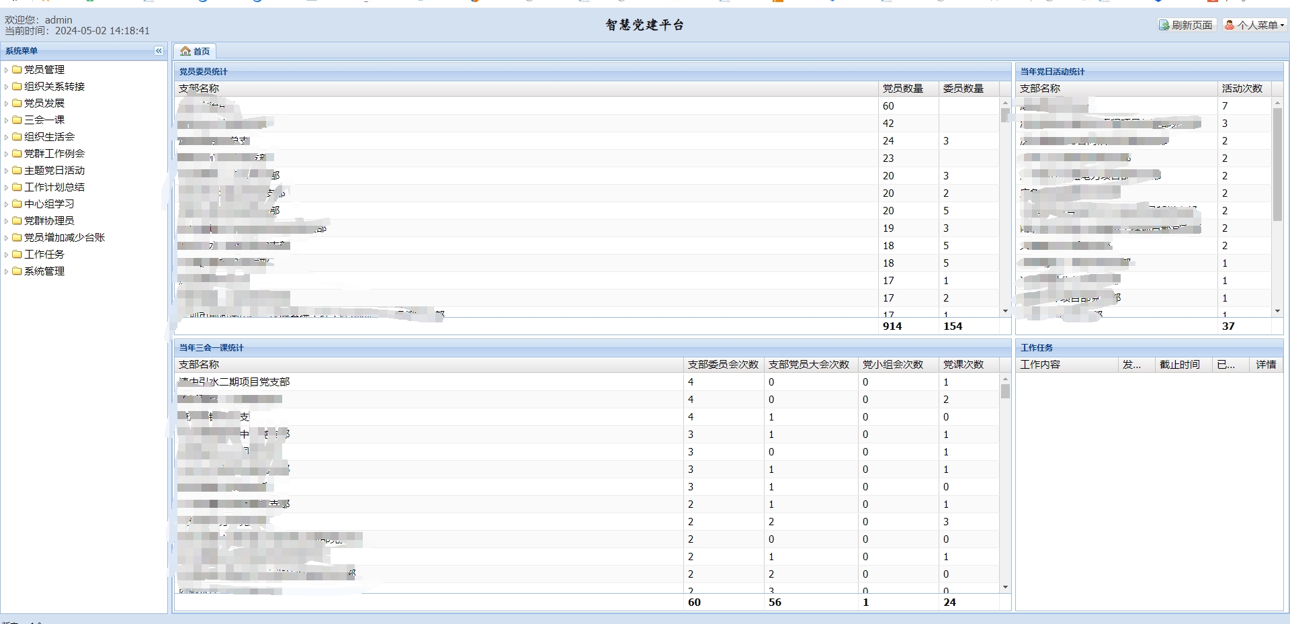This screenshot has width=1290, height=624.
Task: Click the 党员委员统计 panel title
Action: (204, 72)
